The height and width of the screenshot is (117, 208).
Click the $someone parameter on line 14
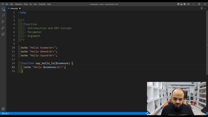tap(62, 63)
